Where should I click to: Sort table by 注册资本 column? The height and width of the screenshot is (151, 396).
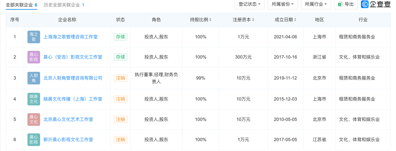[253, 20]
